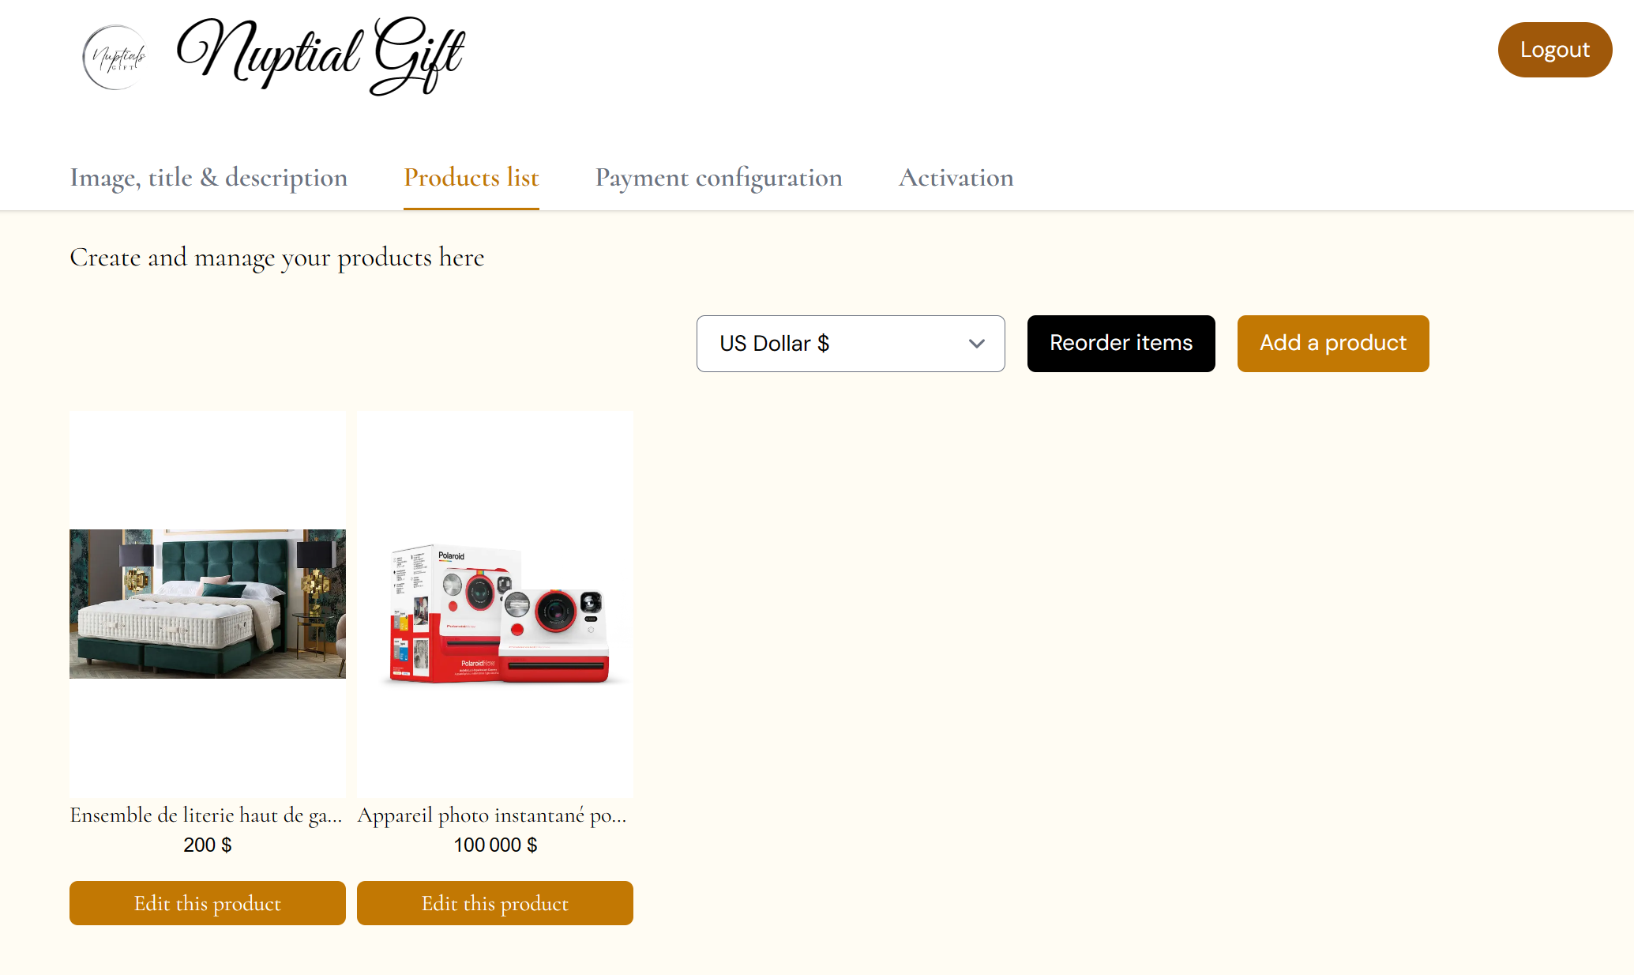Click the Logout button
1634x975 pixels.
click(1554, 50)
